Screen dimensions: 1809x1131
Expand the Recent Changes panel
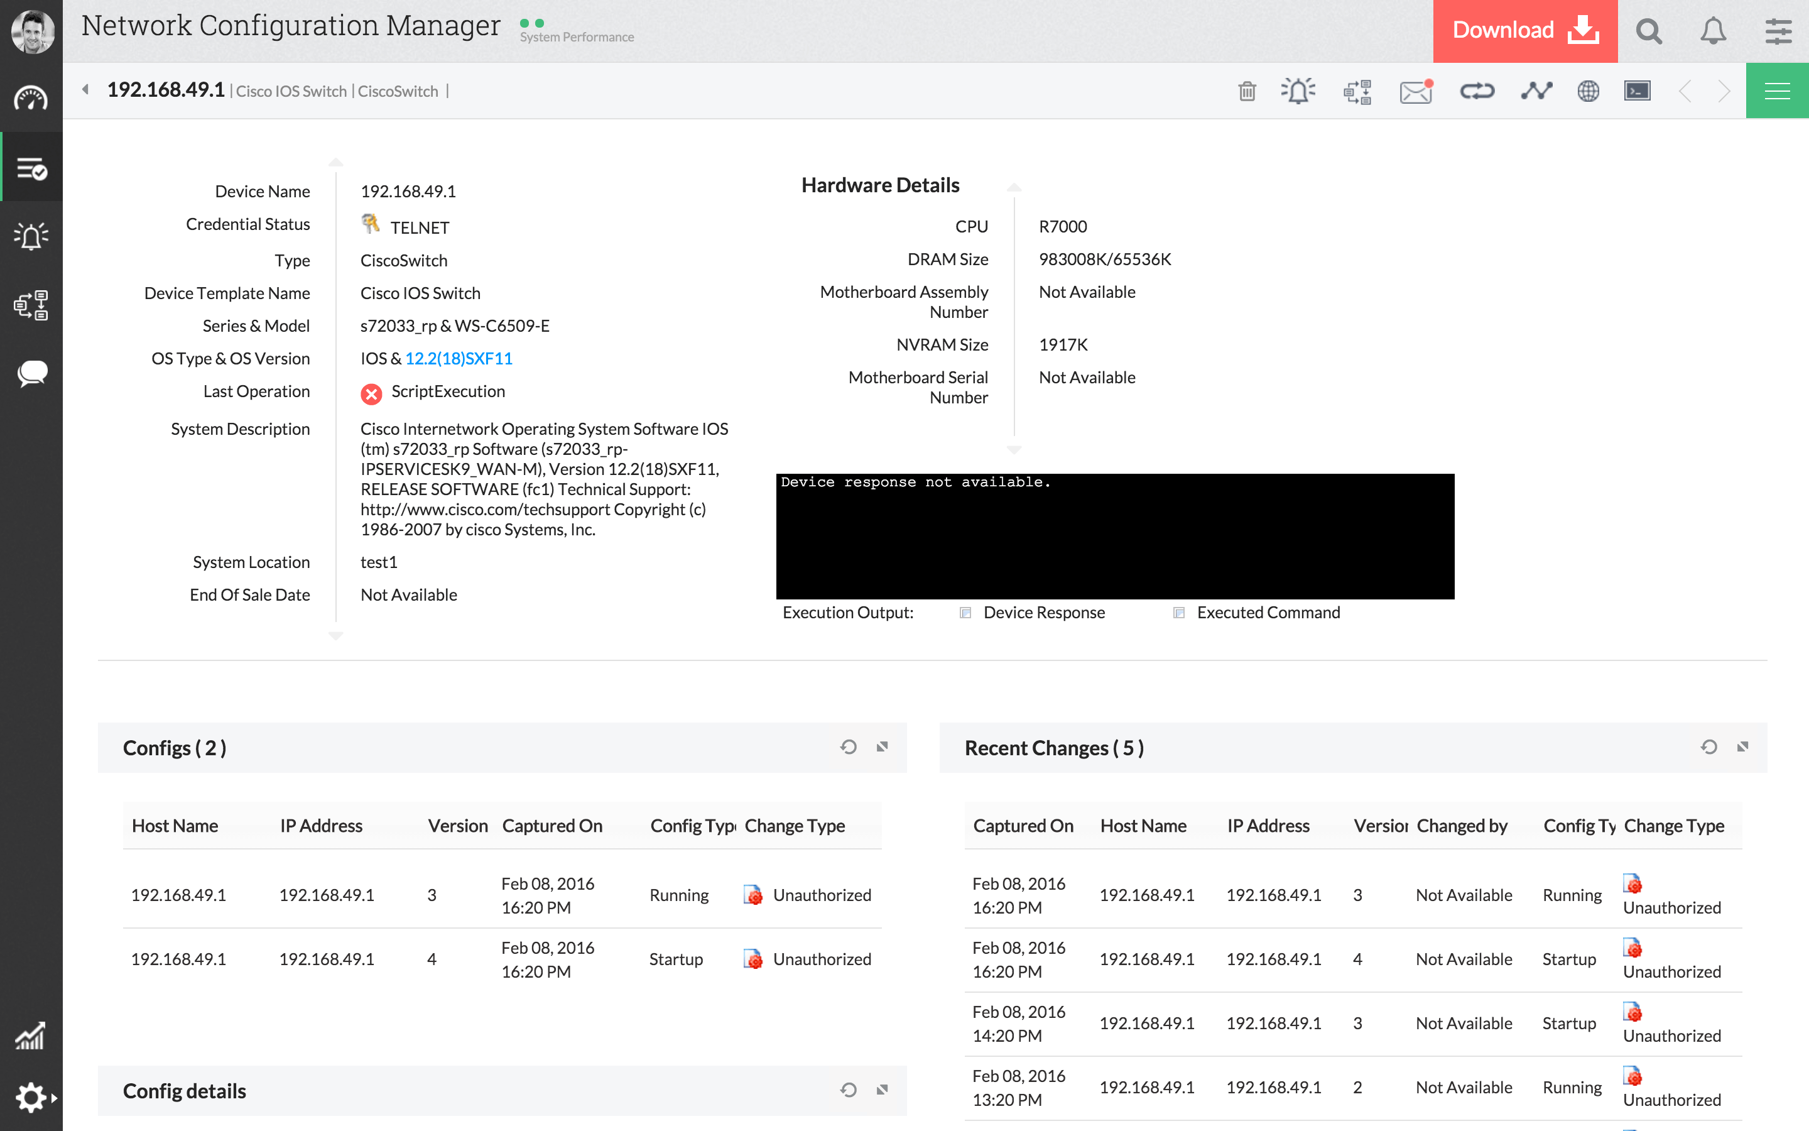pos(1742,746)
